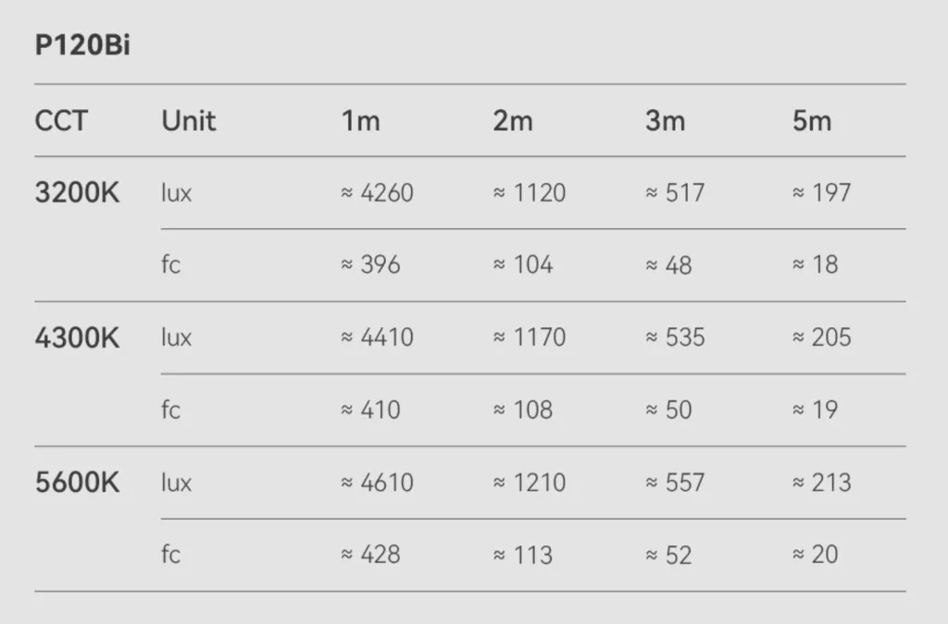Click the 4300K row label

(x=78, y=337)
